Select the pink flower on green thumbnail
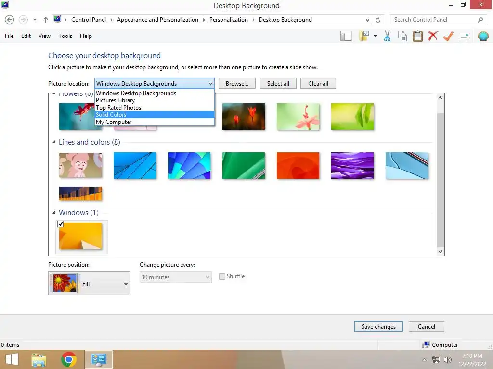Viewport: 493px width, 369px height. (x=298, y=116)
